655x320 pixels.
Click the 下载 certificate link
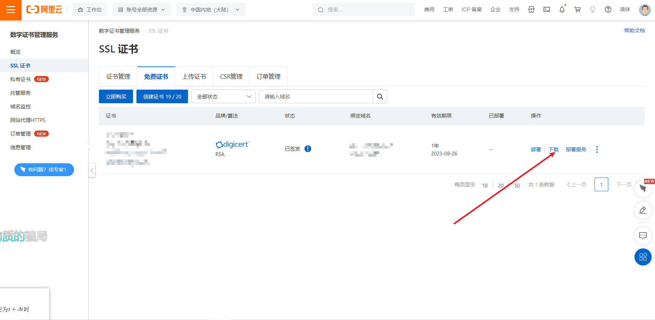point(553,150)
